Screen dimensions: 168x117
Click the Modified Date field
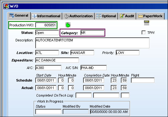click(109, 112)
